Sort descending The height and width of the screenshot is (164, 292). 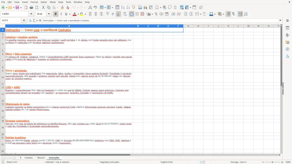pyautogui.click(x=128, y=7)
